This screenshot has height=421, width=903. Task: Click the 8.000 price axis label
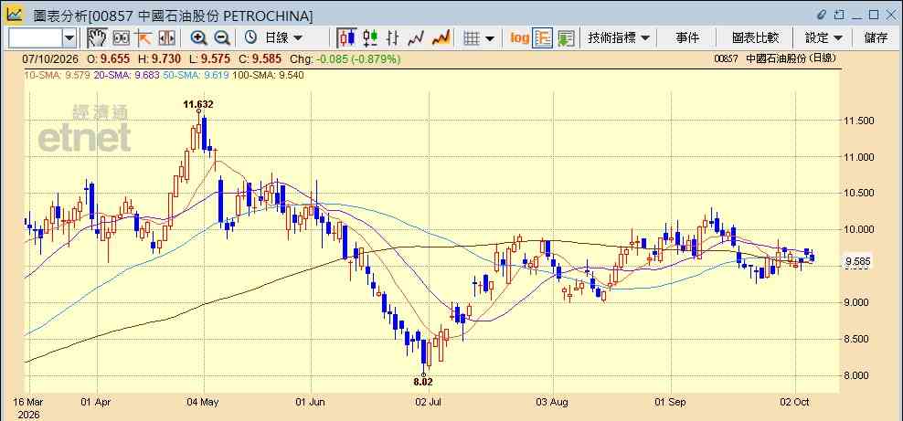point(858,376)
